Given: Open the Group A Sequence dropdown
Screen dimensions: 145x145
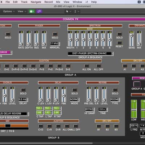Looking at the screenshot, I should tap(91, 54).
